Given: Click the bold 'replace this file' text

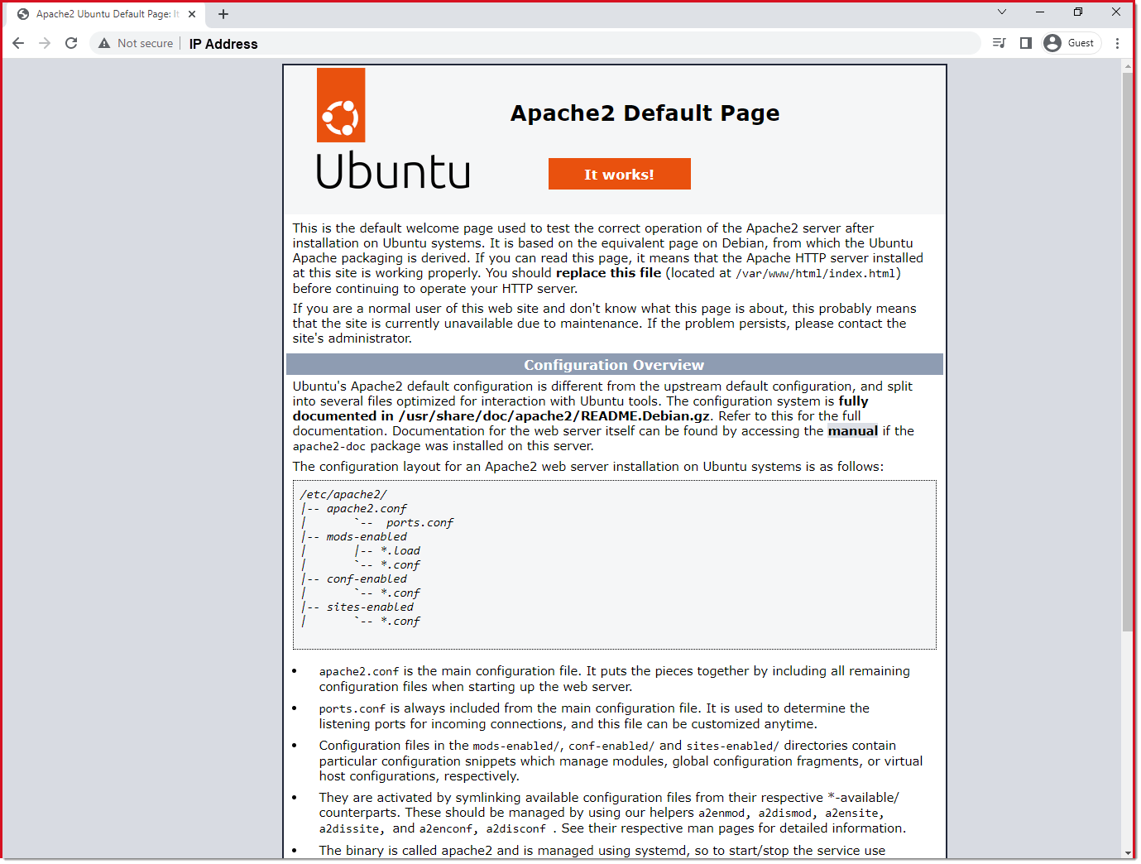Looking at the screenshot, I should pos(608,273).
